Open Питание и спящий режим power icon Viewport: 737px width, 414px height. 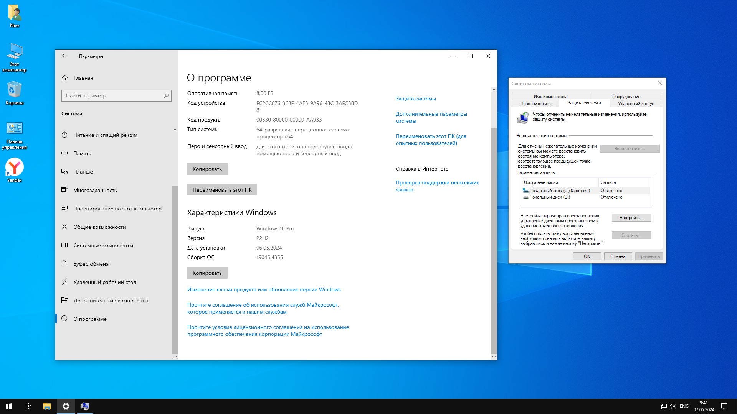point(64,135)
